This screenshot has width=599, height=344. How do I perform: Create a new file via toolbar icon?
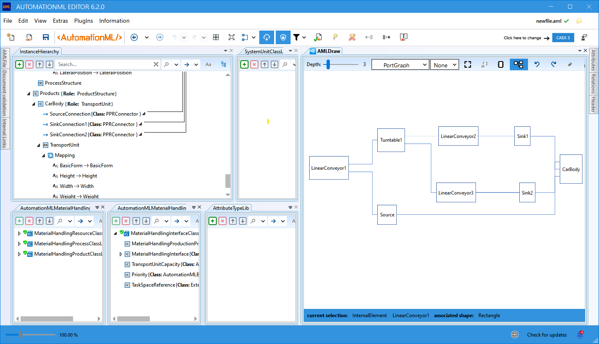pyautogui.click(x=11, y=37)
